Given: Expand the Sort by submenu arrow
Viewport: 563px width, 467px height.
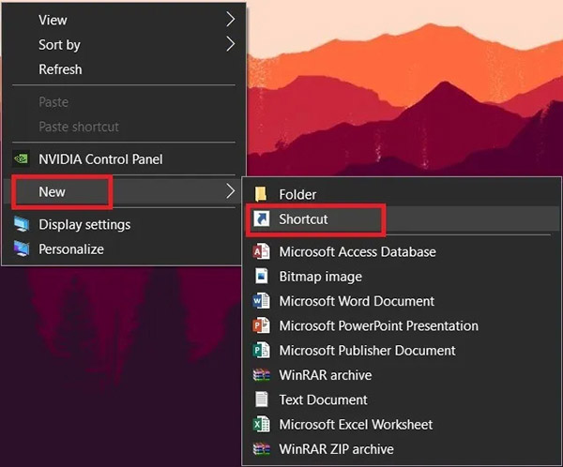Looking at the screenshot, I should click(231, 44).
